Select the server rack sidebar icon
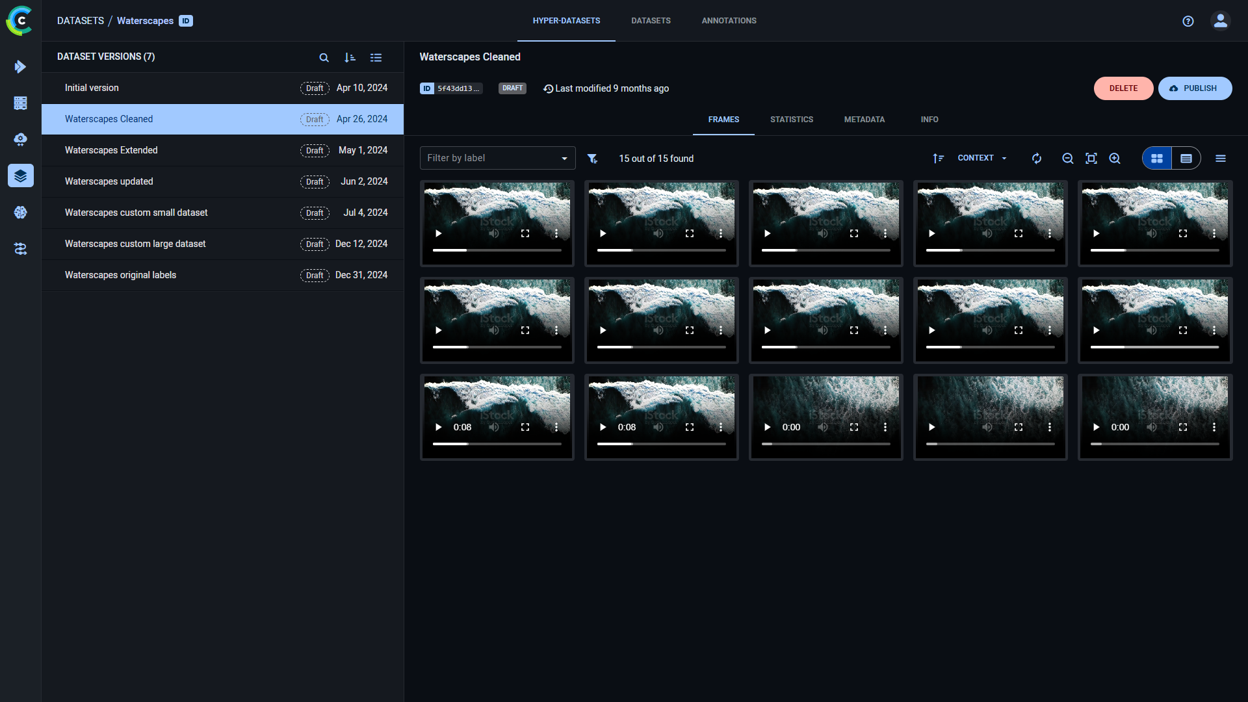Viewport: 1248px width, 702px height. 21,103
